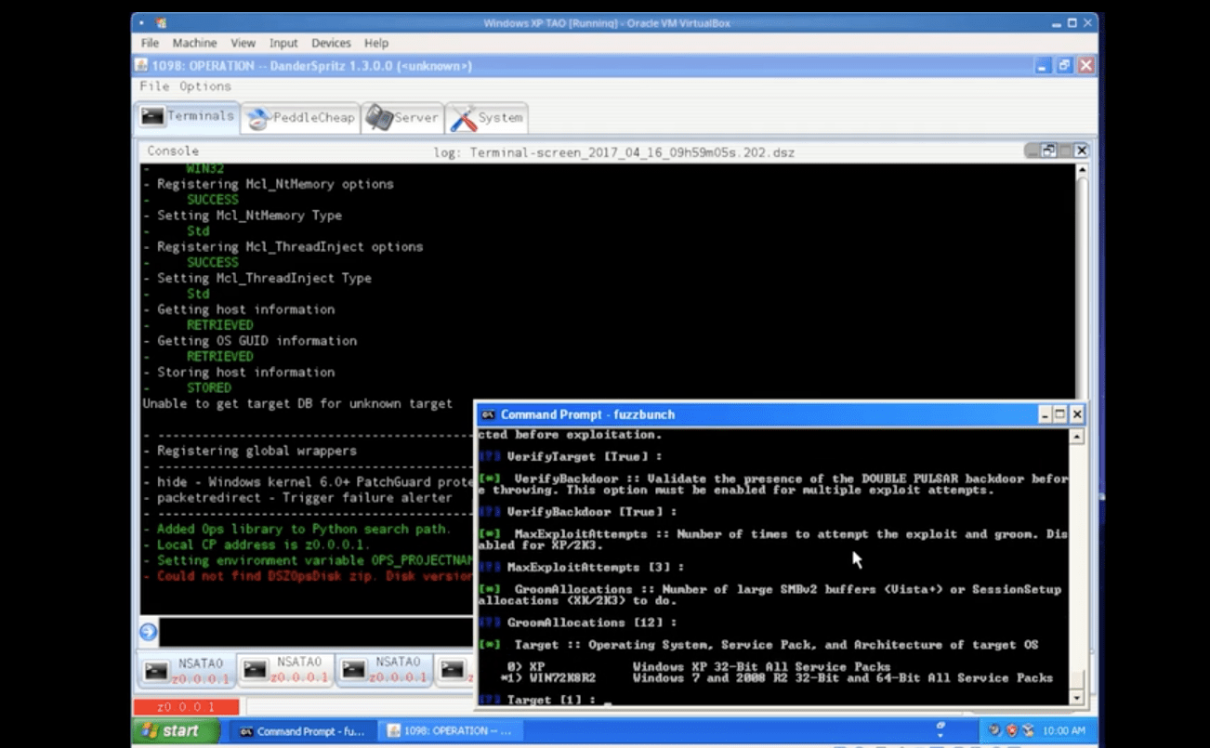Open the Devices menu of VirtualBox
The image size is (1210, 748).
click(x=331, y=43)
